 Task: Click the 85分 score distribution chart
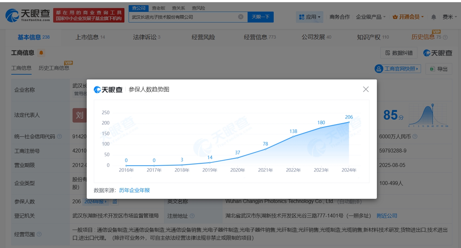point(428,115)
